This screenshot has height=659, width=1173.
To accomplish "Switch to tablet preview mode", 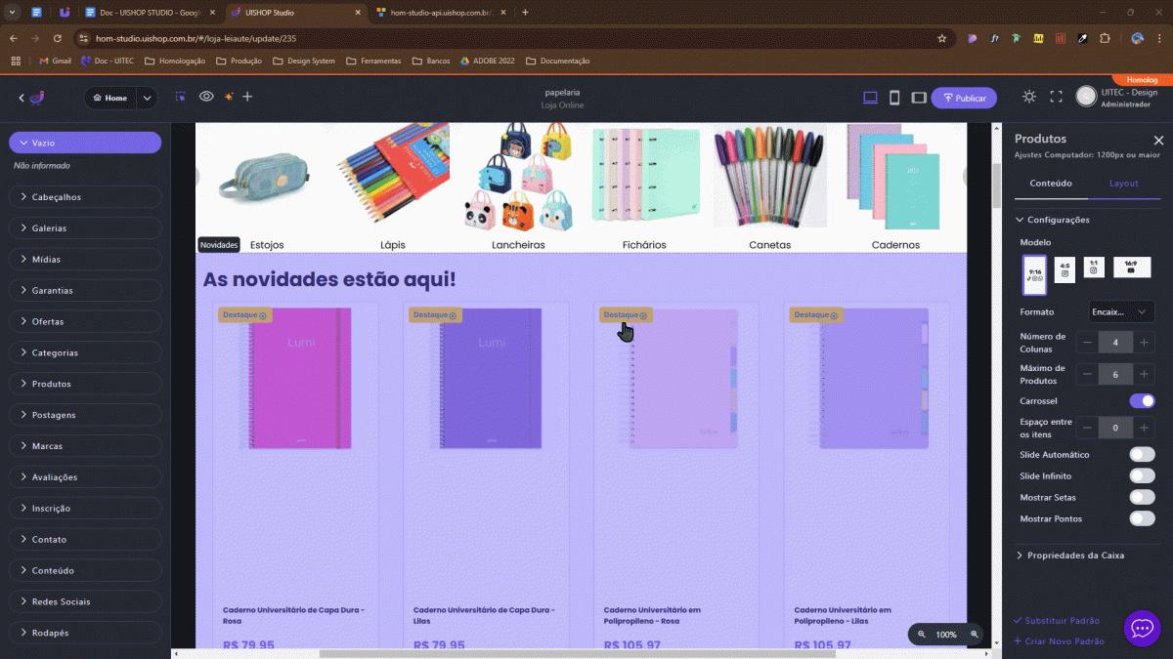I will point(919,98).
